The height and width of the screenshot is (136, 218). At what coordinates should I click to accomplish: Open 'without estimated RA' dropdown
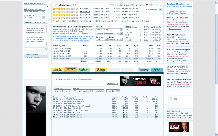click(109, 34)
